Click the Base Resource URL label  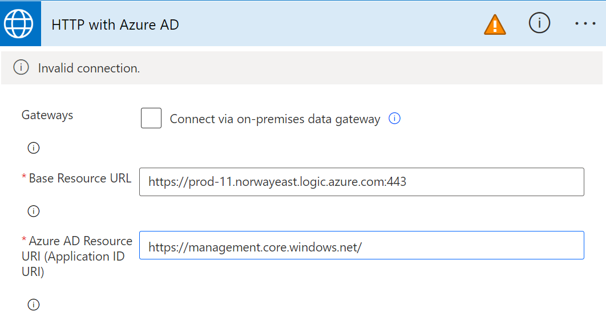click(80, 178)
